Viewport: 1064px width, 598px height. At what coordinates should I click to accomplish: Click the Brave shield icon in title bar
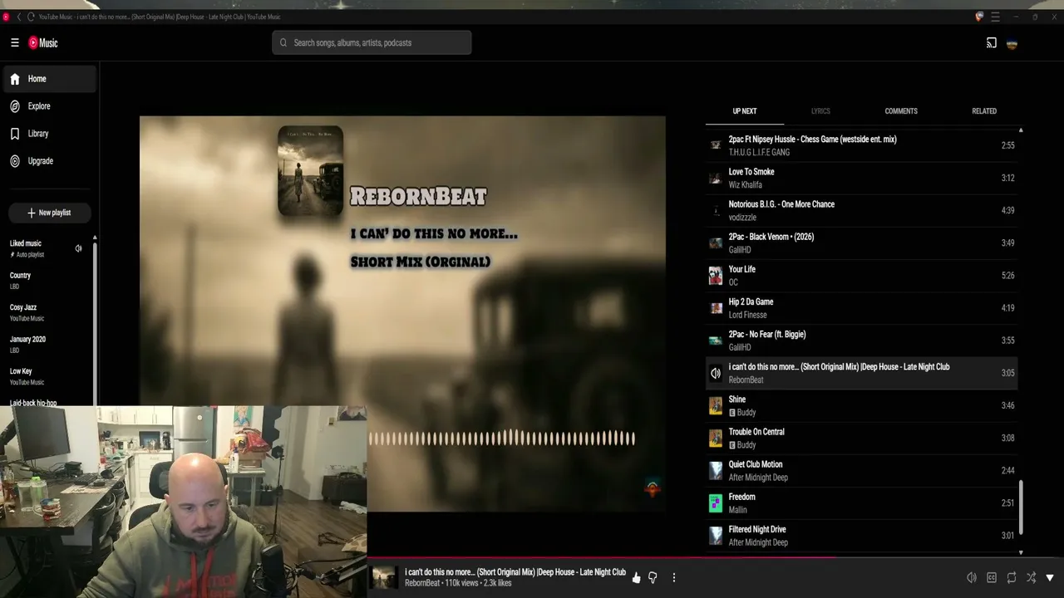(x=979, y=17)
